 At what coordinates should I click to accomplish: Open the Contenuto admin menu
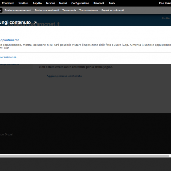click(x=8, y=3)
